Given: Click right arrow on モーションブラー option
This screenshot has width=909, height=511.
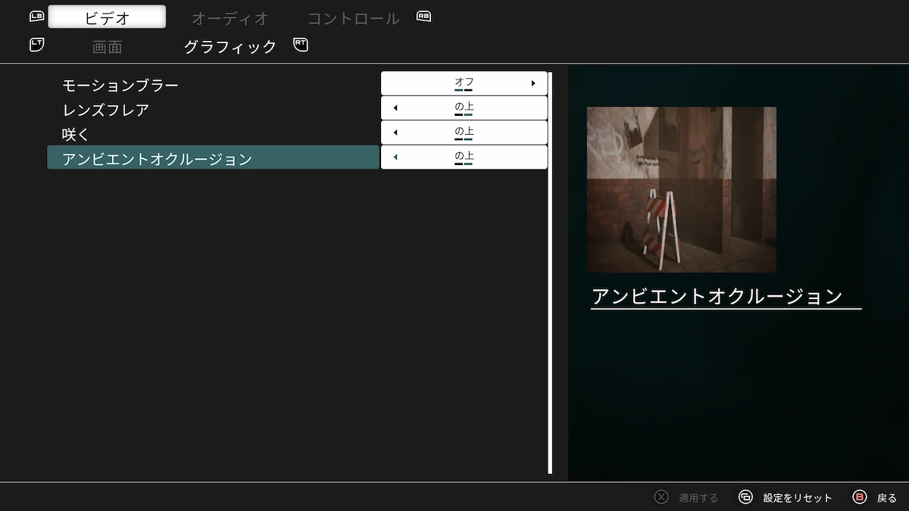Looking at the screenshot, I should pos(533,83).
